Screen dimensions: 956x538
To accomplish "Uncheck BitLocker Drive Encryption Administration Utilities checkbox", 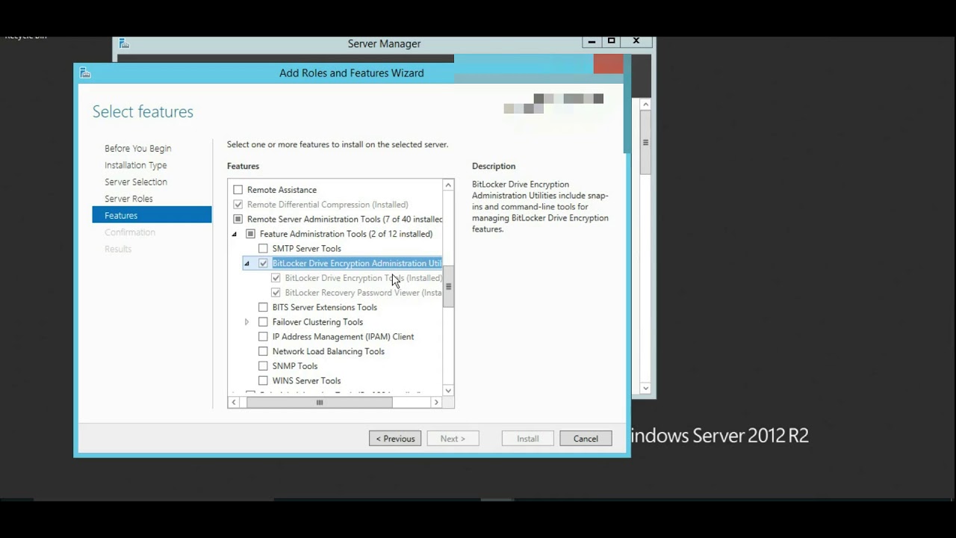I will (263, 263).
